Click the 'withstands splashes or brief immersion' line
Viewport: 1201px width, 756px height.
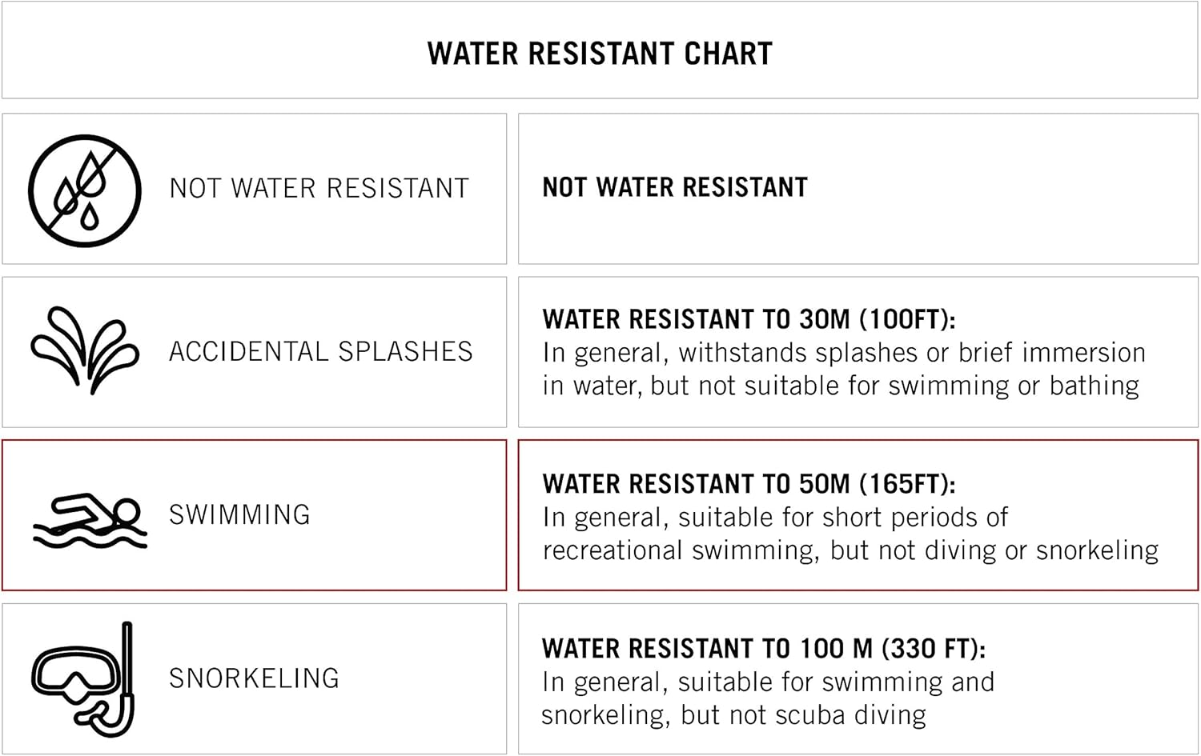[x=844, y=353]
